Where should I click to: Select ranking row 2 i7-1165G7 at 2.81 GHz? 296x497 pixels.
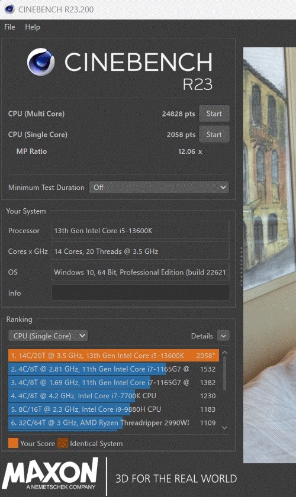tap(114, 369)
